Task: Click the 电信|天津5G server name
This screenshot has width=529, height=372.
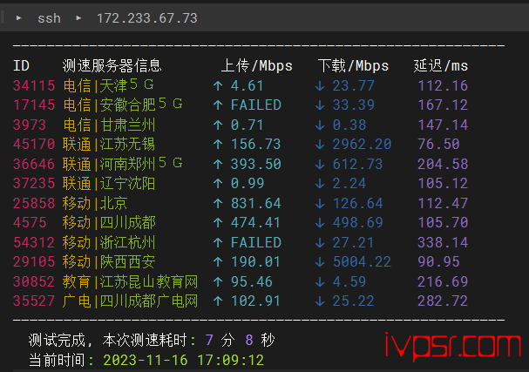Action: pyautogui.click(x=109, y=85)
